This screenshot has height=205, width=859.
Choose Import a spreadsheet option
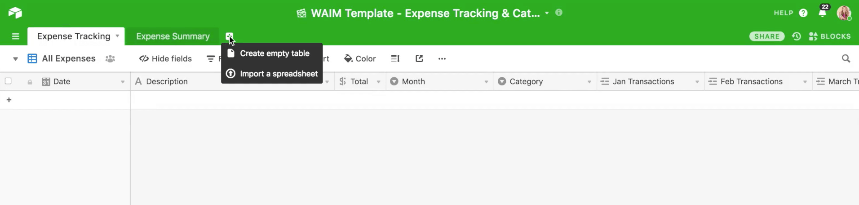(278, 74)
